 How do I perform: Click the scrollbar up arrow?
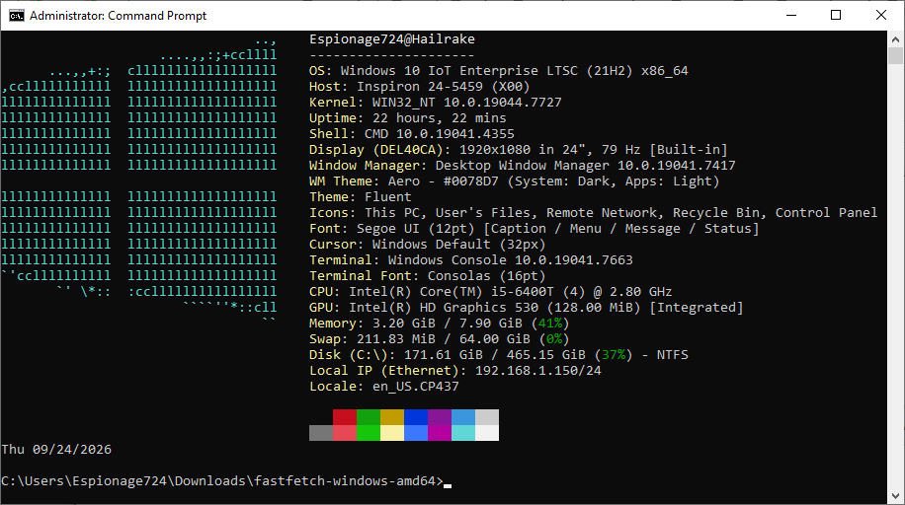895,39
